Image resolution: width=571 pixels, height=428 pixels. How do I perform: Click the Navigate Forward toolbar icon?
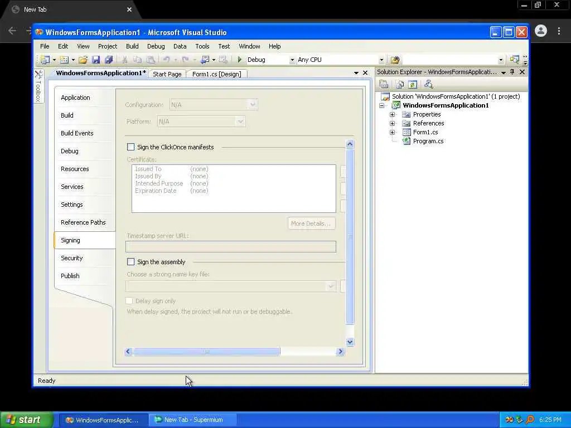[x=223, y=60]
